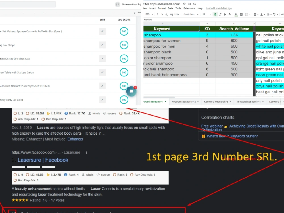Select the Search Volume header cell

(234, 29)
